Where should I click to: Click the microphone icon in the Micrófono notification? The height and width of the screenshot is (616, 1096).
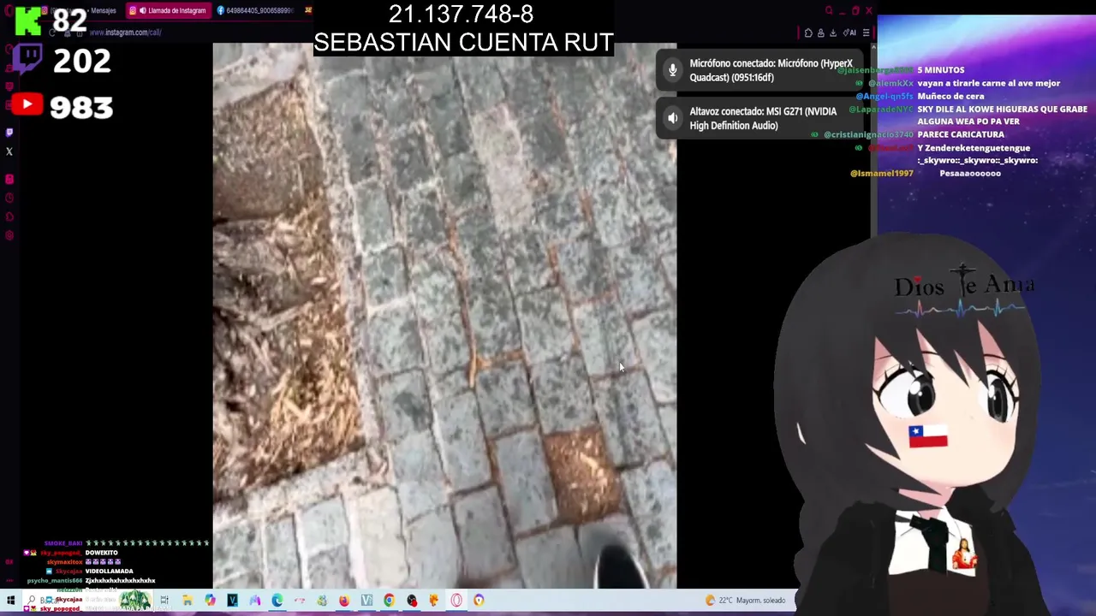click(673, 70)
